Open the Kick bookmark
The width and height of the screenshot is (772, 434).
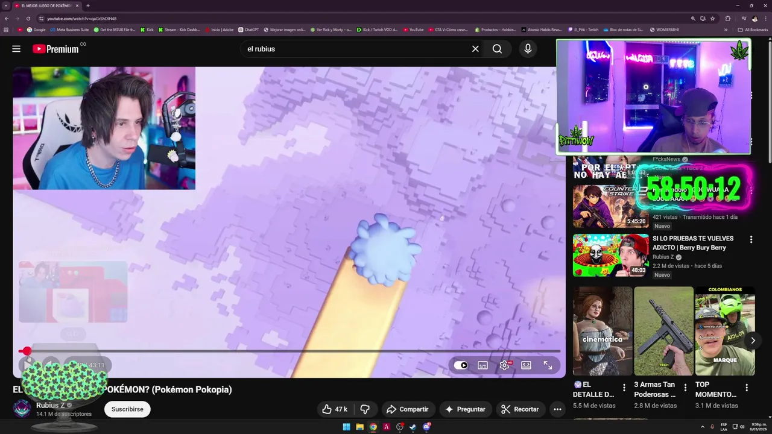pyautogui.click(x=147, y=30)
